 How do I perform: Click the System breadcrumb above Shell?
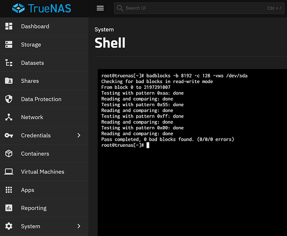pos(104,30)
